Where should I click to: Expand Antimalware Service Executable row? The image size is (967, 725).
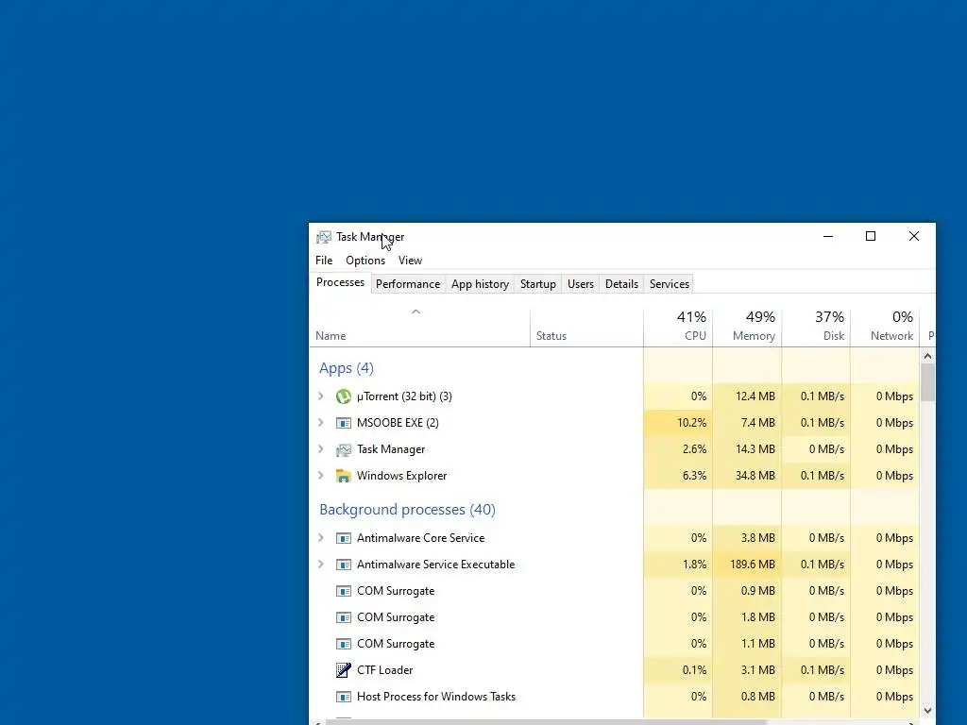point(321,565)
